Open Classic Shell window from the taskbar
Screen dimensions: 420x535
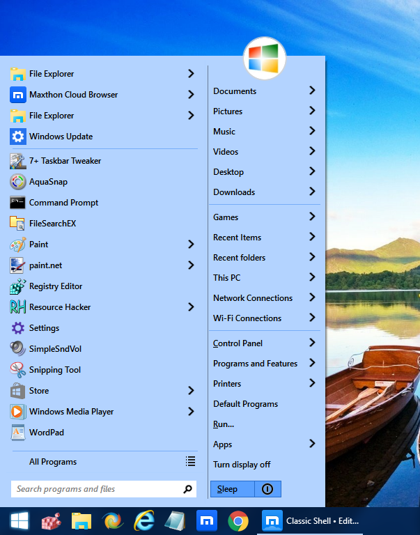pyautogui.click(x=310, y=521)
